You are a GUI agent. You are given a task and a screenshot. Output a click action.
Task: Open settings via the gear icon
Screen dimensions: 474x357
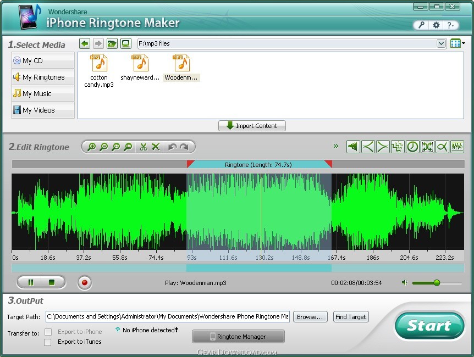[436, 25]
